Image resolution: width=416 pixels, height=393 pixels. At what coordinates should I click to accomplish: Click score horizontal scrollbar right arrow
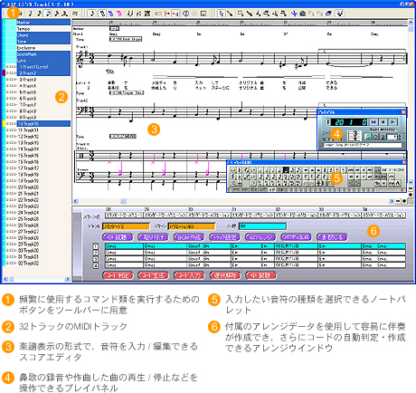click(392, 201)
